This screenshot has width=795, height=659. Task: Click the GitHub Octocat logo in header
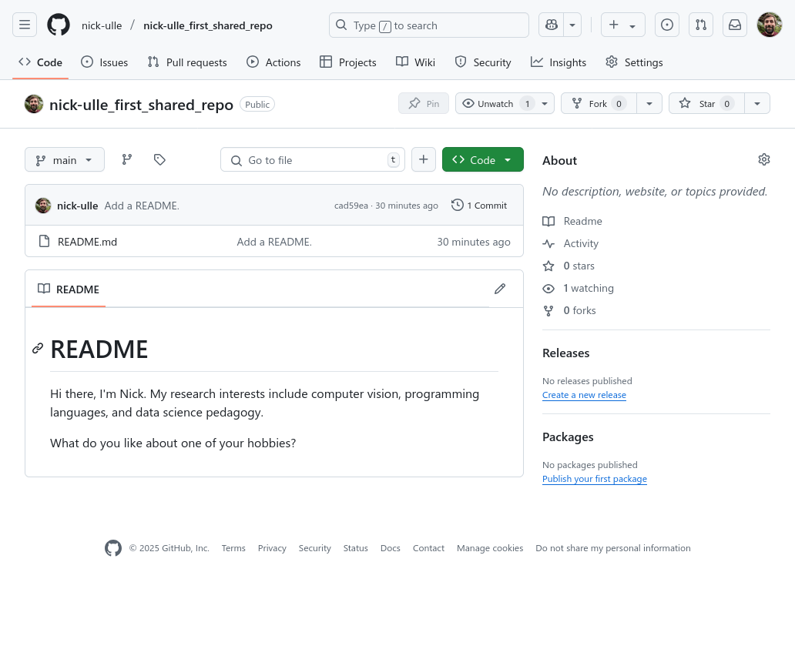click(x=59, y=25)
